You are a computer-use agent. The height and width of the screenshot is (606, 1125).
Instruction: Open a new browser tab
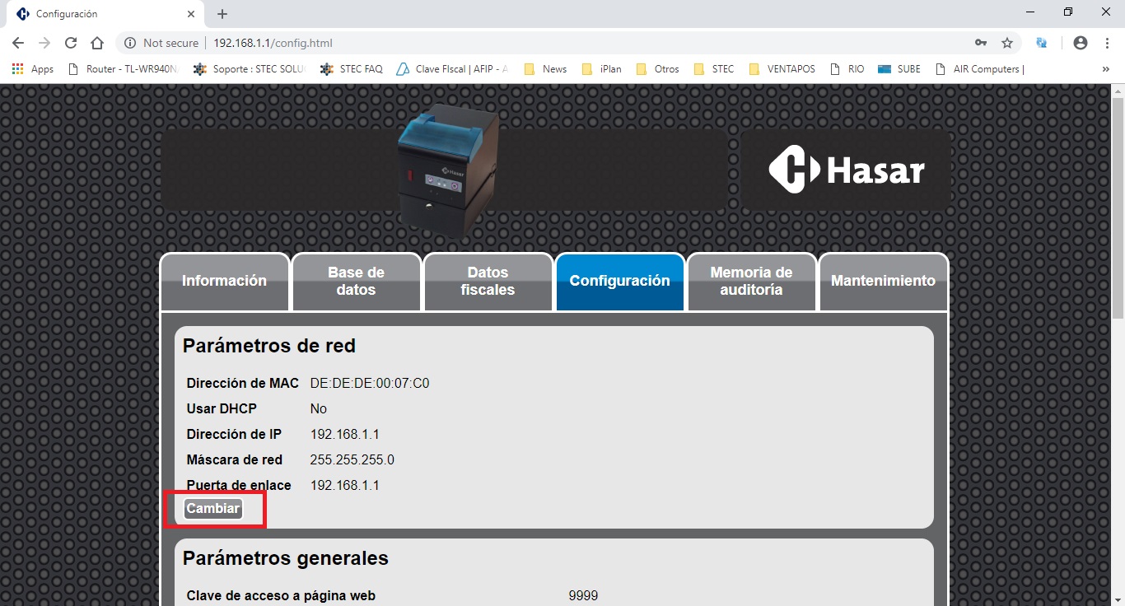point(222,14)
